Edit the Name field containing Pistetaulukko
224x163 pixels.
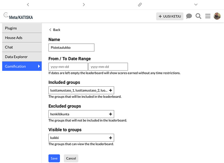[x=71, y=48]
